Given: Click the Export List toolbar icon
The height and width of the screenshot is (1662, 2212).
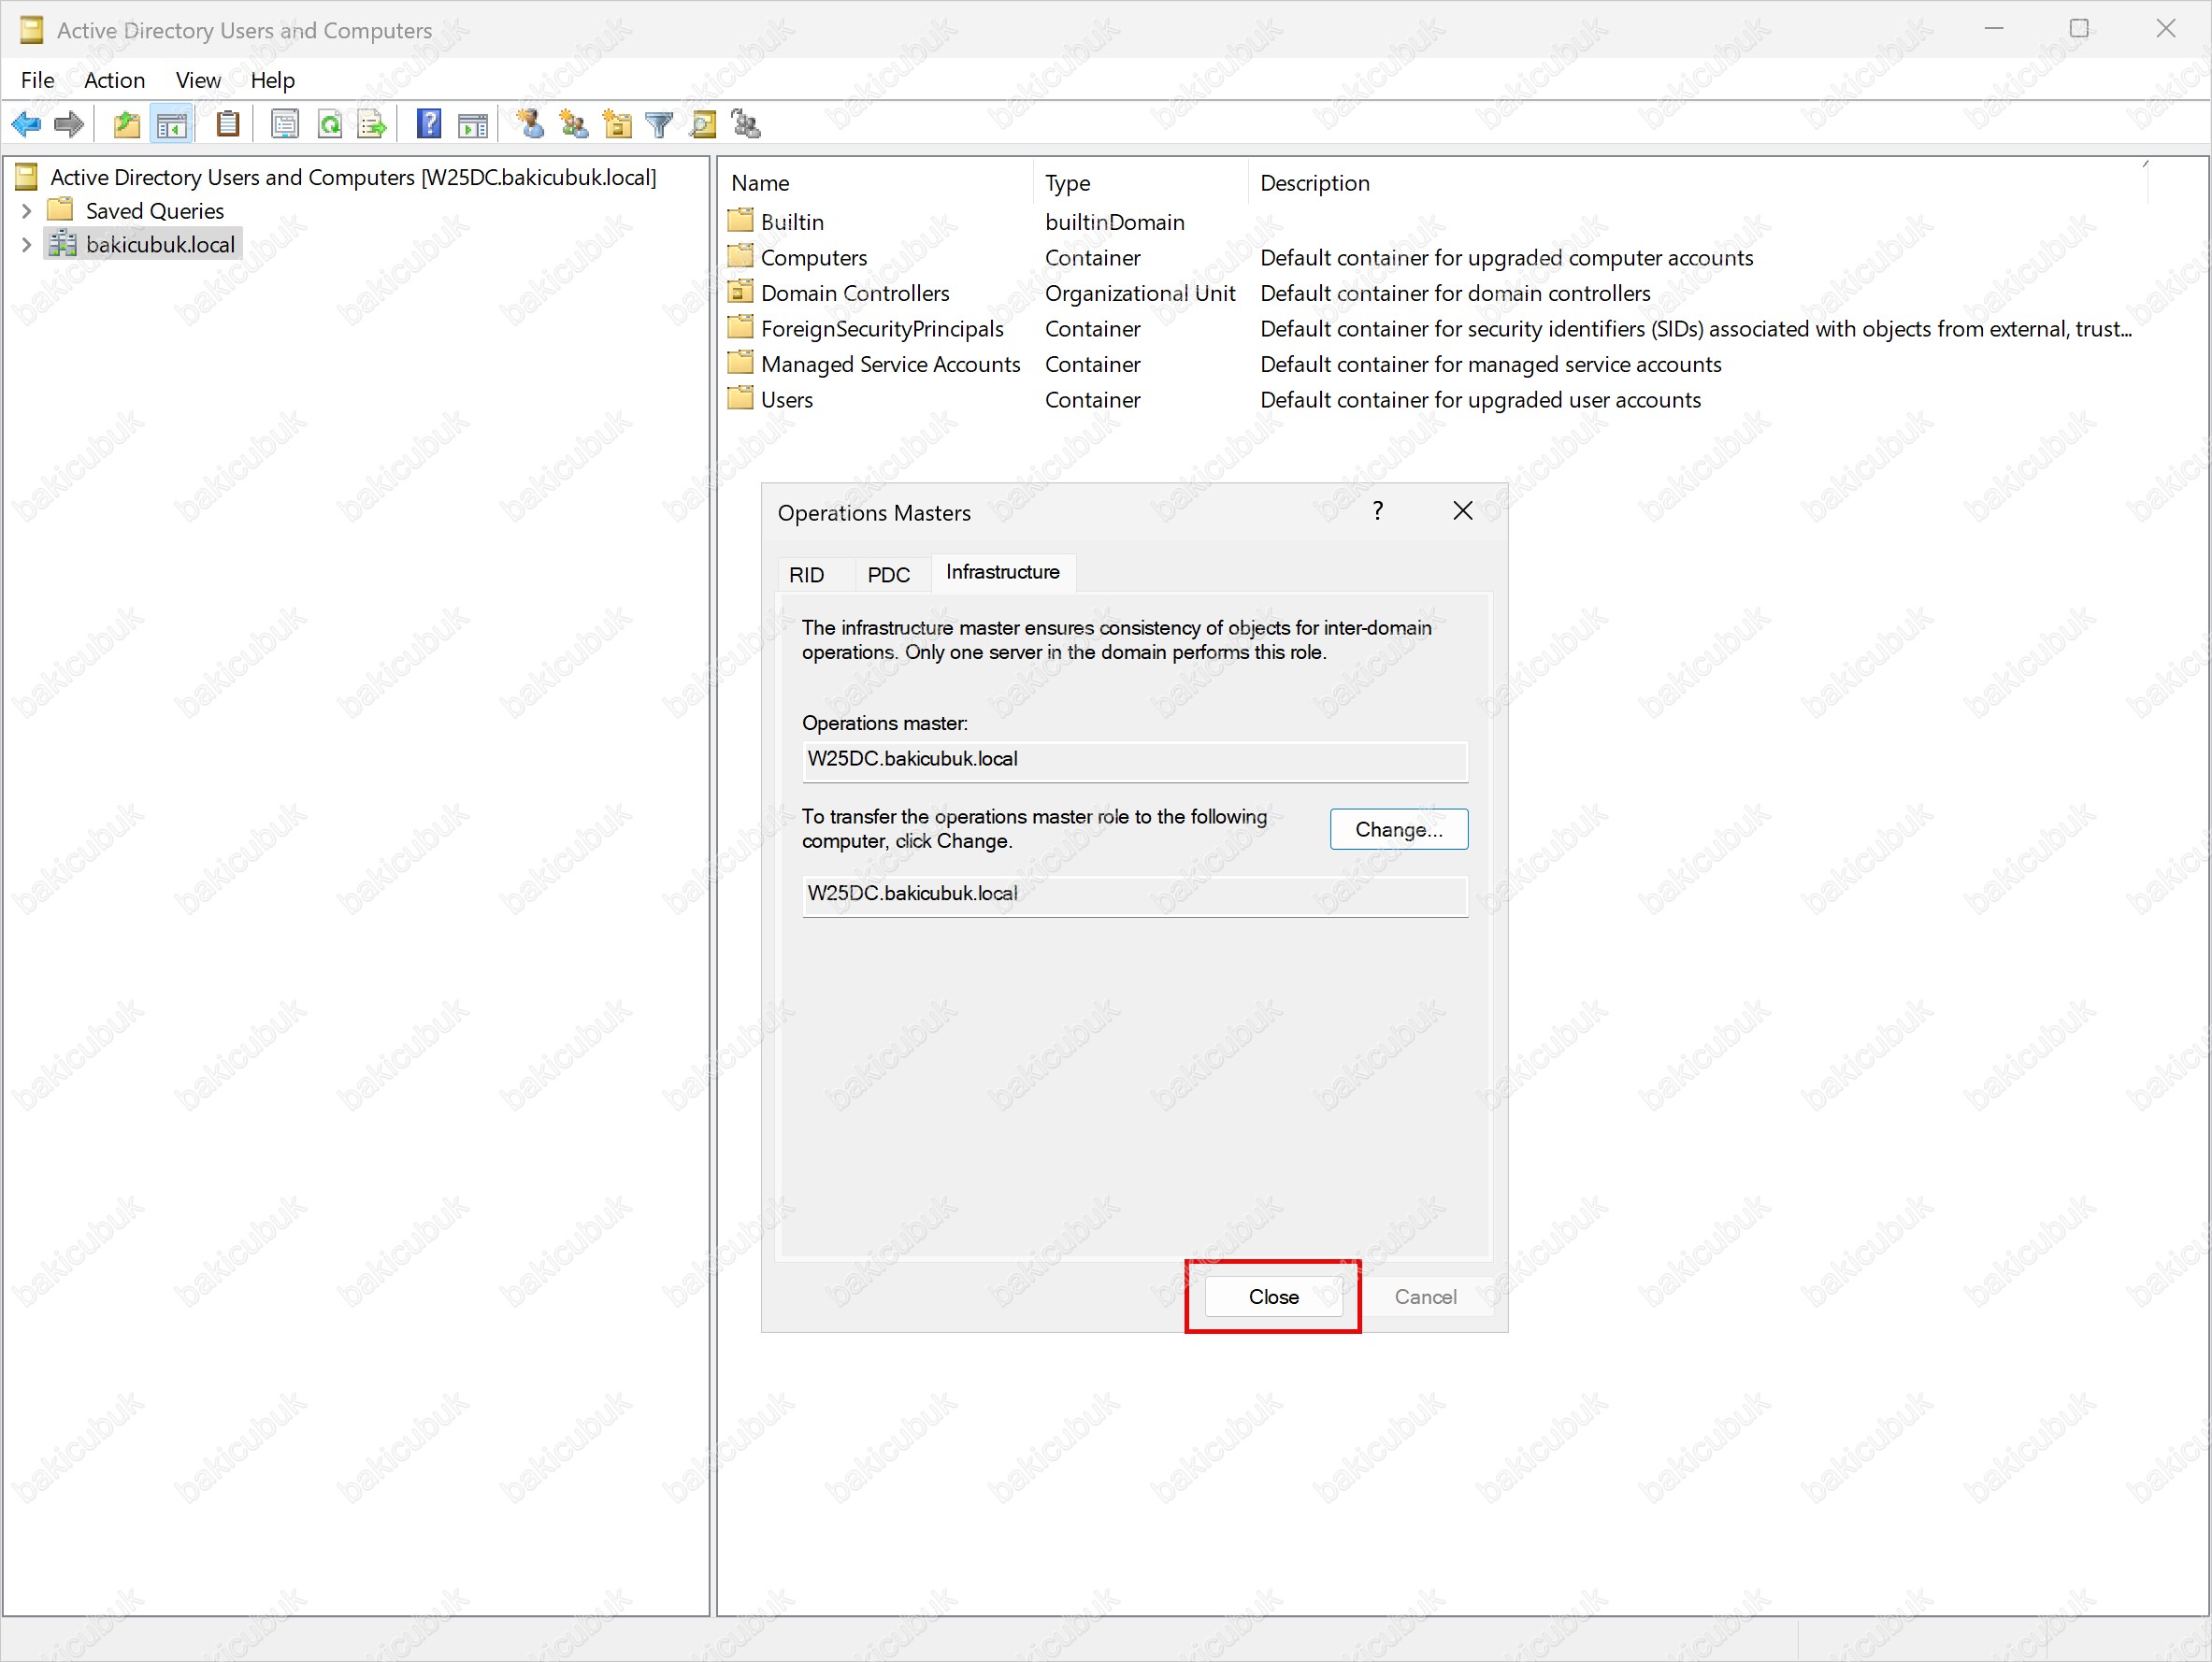Looking at the screenshot, I should click(372, 125).
